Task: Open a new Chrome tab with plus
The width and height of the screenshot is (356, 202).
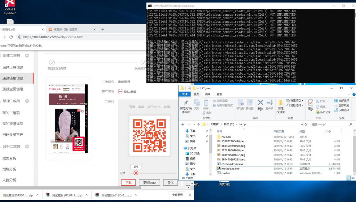Action: [x=103, y=30]
